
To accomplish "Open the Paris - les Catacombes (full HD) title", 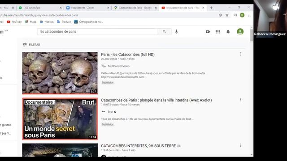I will point(128,55).
